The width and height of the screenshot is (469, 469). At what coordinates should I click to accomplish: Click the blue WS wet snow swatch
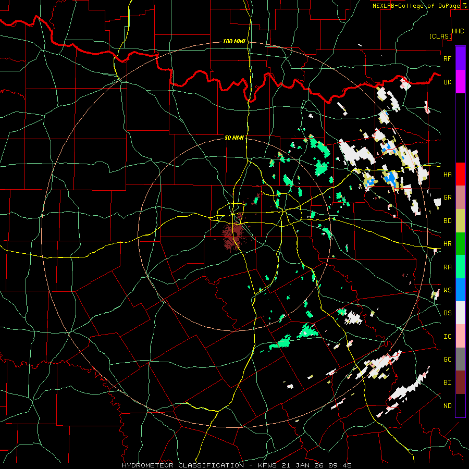[x=460, y=290]
